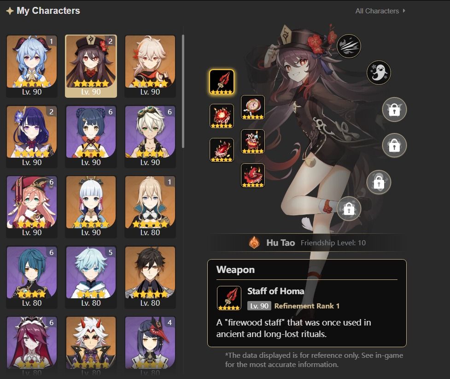Viewport: 450px width, 379px height.
Task: Click the Staff of Homa icon in Weapon panel
Action: point(229,298)
